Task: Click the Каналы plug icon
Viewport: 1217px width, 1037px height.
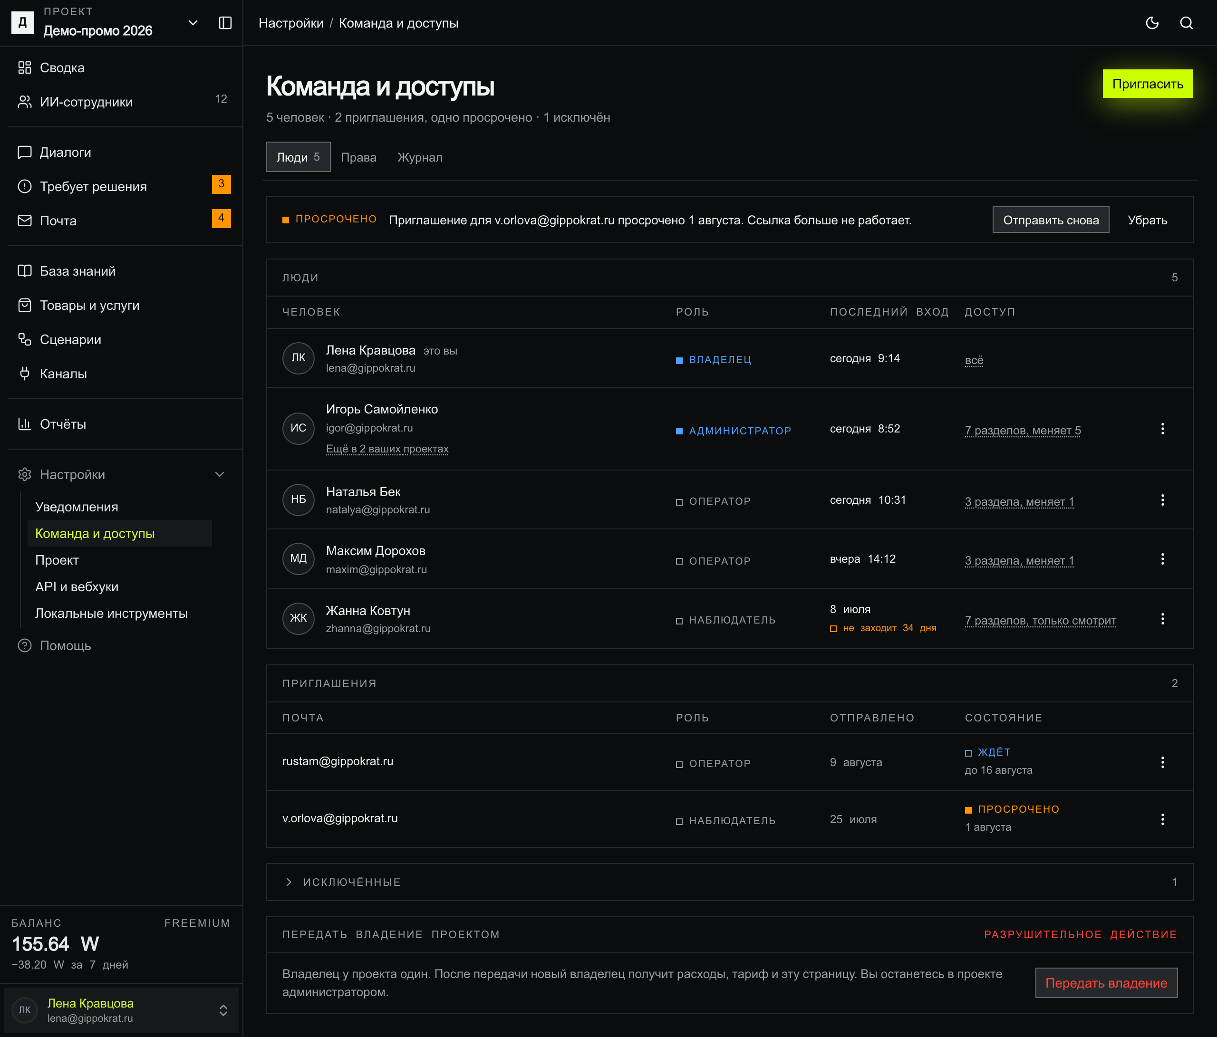Action: click(x=25, y=374)
